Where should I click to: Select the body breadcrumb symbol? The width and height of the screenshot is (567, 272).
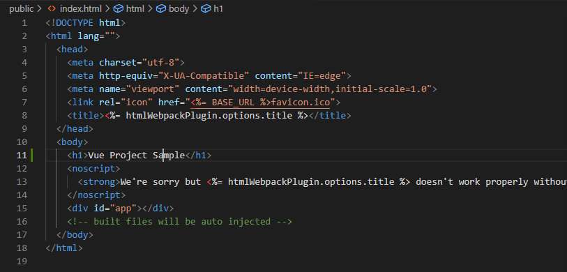point(179,8)
